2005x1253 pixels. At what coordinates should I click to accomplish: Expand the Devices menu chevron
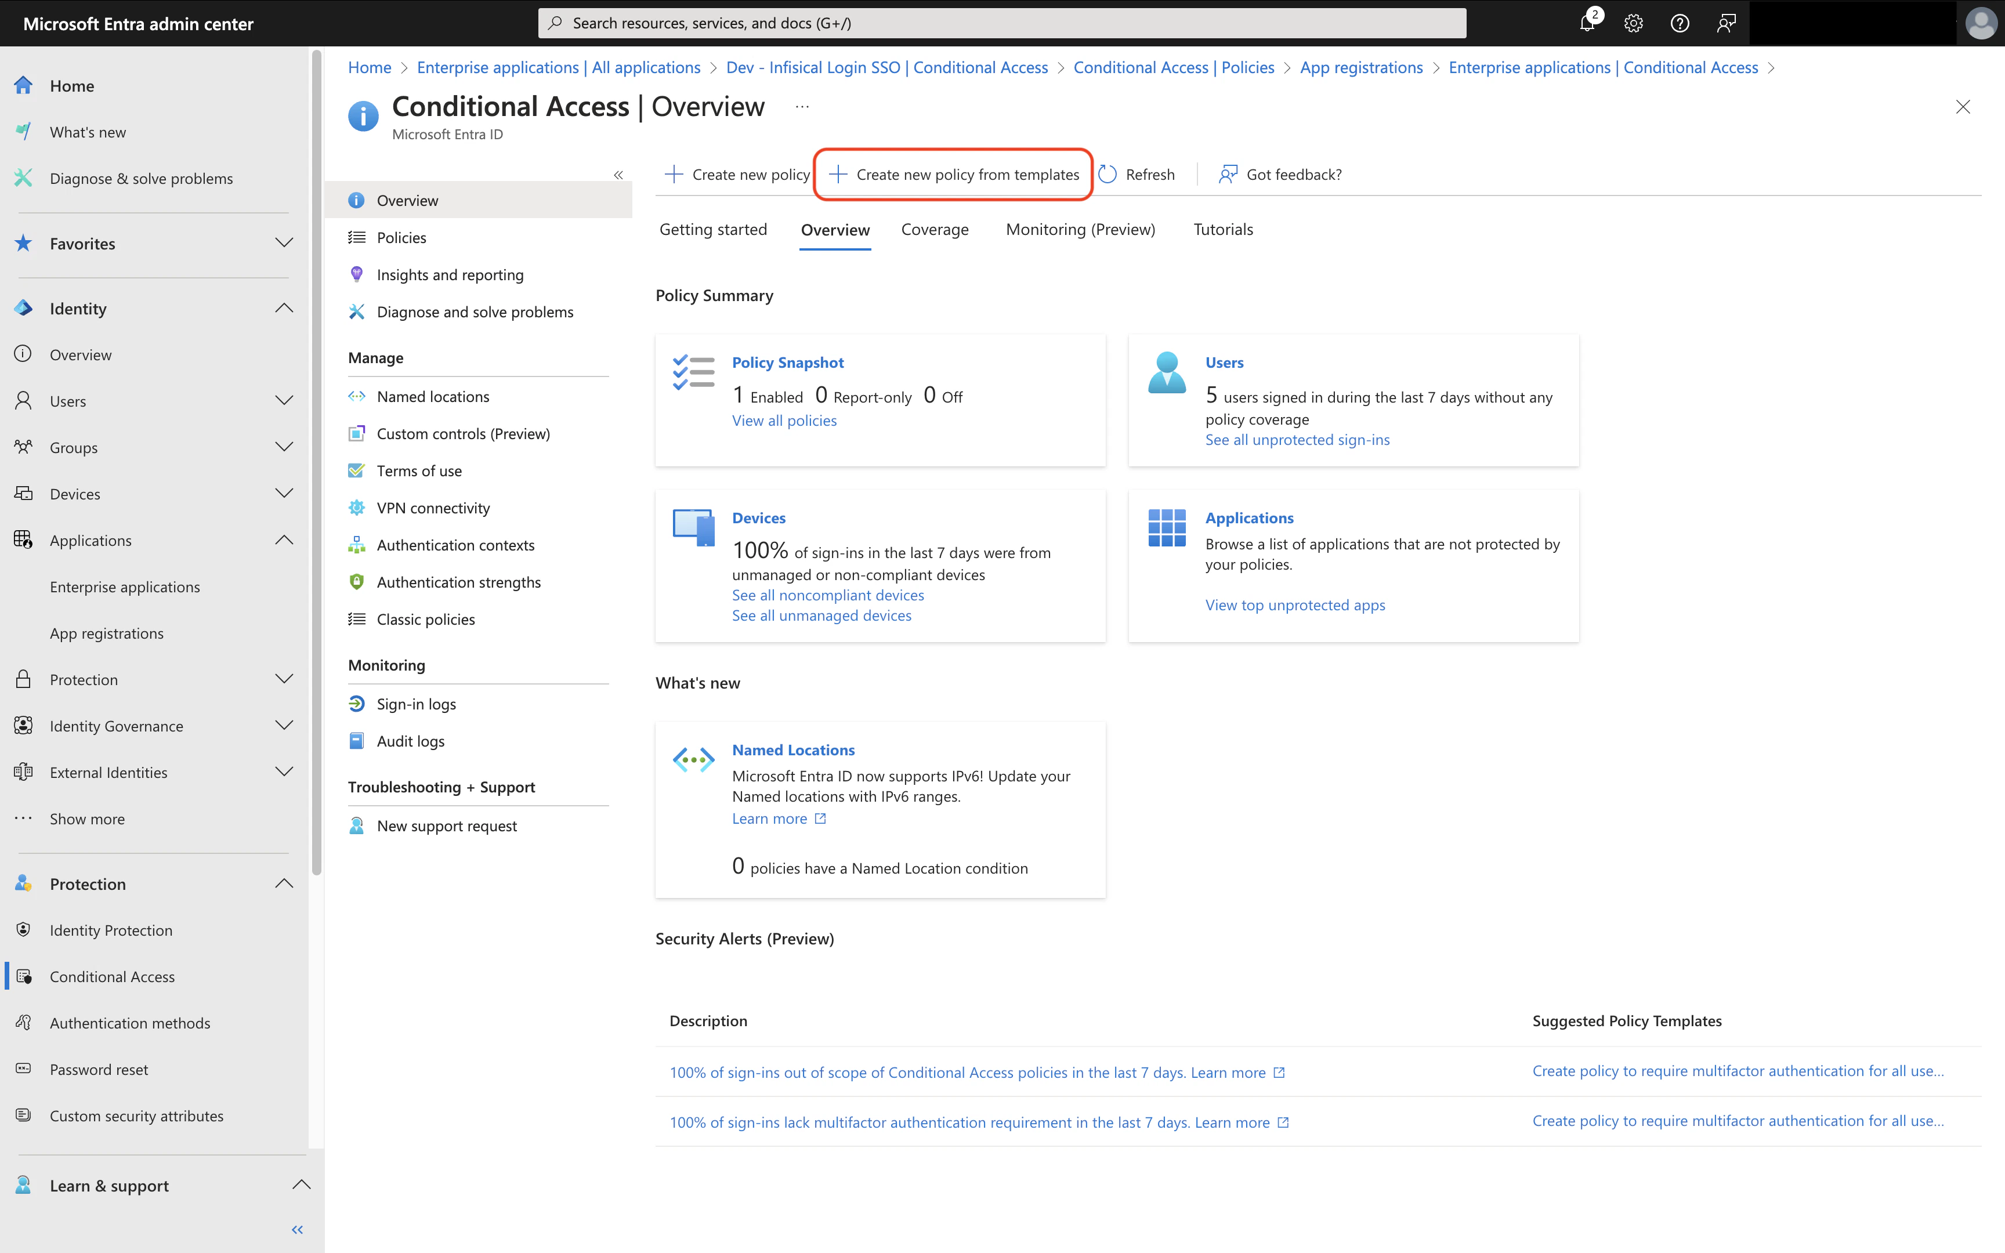pyautogui.click(x=284, y=493)
